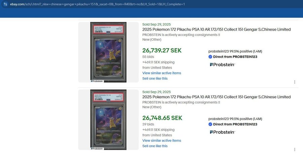Click the blue verified checkmark on first listing
This screenshot has width=303, height=155.
tap(210, 57)
